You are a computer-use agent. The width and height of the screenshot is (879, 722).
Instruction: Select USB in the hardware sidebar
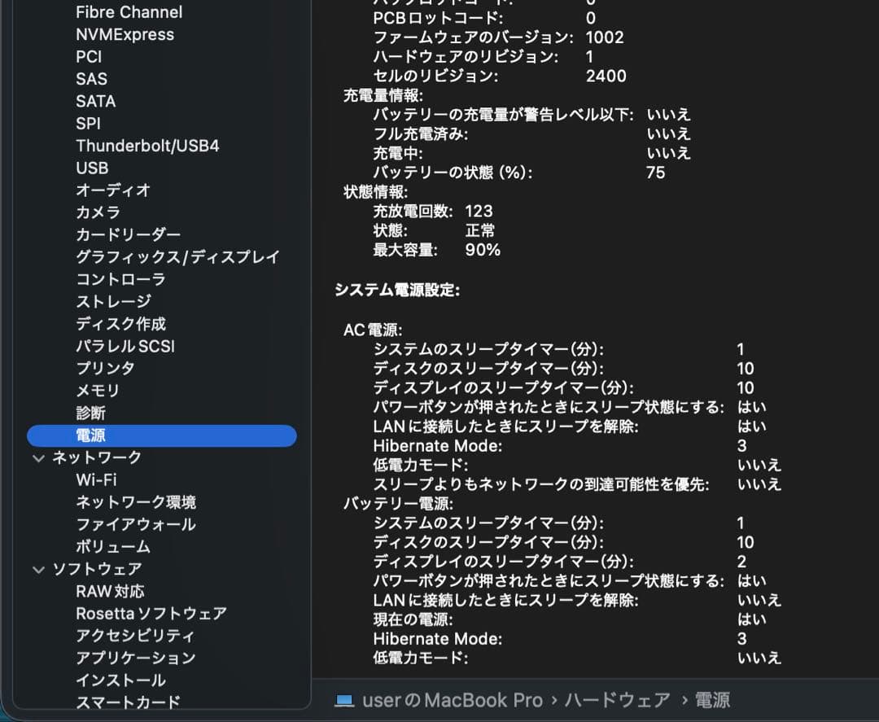point(91,168)
